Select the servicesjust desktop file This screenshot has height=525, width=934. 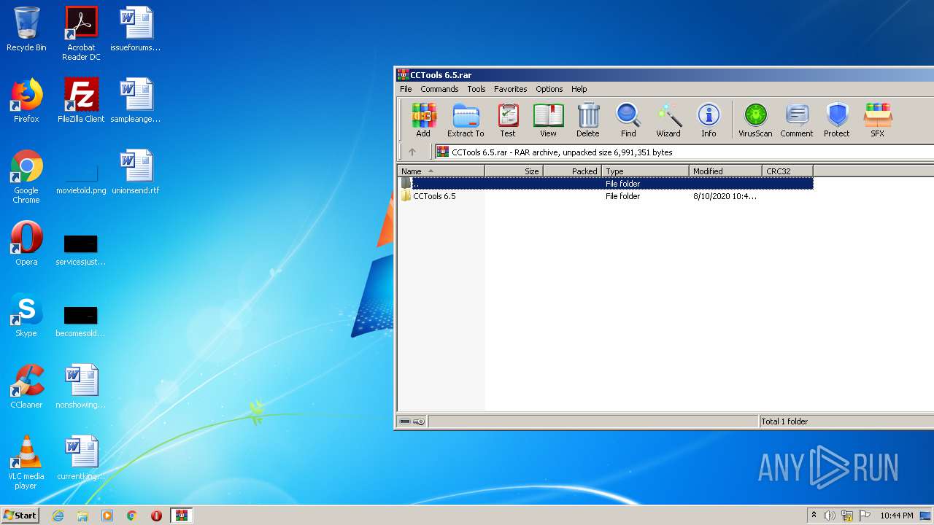[x=81, y=249]
